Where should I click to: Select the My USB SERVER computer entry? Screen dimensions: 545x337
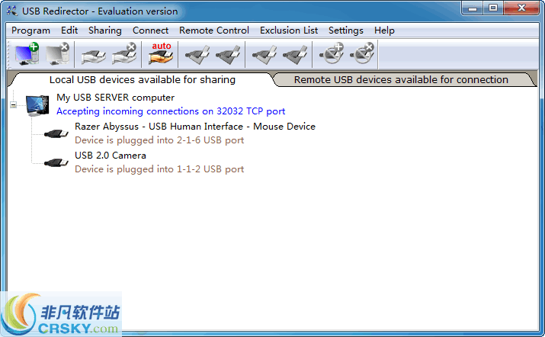(115, 98)
